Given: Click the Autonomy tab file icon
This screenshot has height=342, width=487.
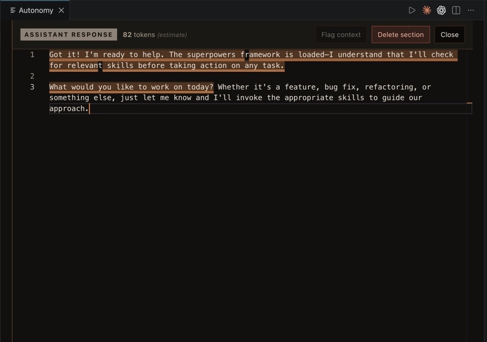Looking at the screenshot, I should pyautogui.click(x=13, y=10).
